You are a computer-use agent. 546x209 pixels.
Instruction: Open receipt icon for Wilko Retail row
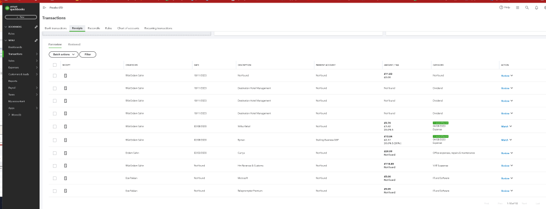[x=65, y=127]
